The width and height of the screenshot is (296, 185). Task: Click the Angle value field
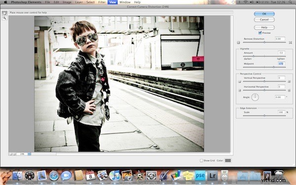coord(280,97)
